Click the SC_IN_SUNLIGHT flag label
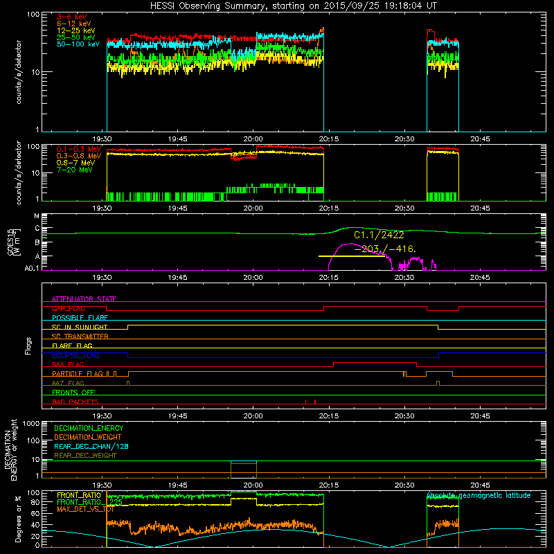This screenshot has width=554, height=554. pyautogui.click(x=80, y=327)
